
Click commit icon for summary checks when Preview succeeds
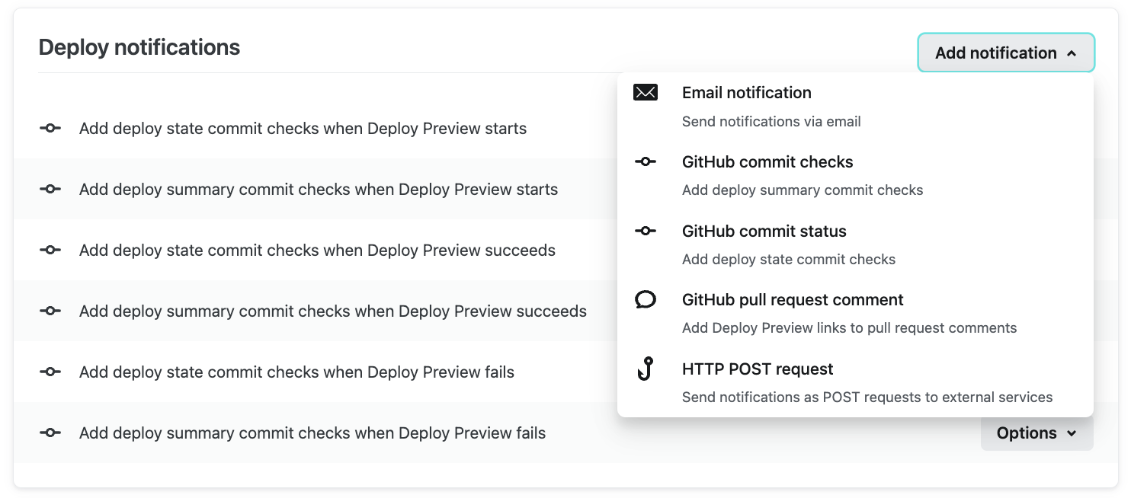(50, 311)
